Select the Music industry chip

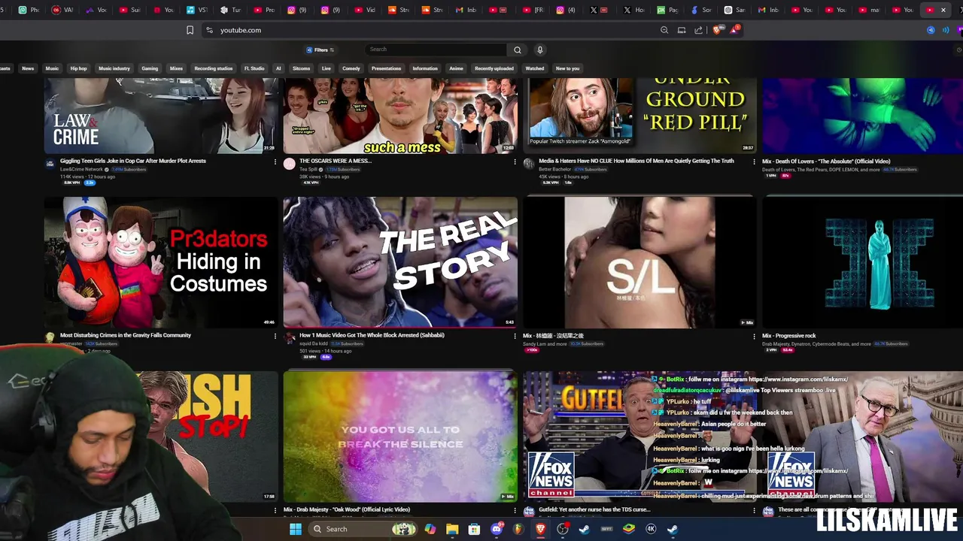click(x=114, y=68)
